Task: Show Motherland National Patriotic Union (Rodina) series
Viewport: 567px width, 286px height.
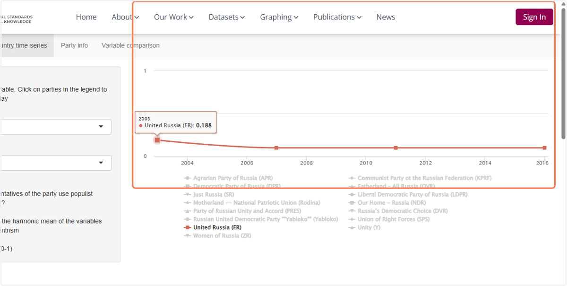Action: pyautogui.click(x=252, y=203)
